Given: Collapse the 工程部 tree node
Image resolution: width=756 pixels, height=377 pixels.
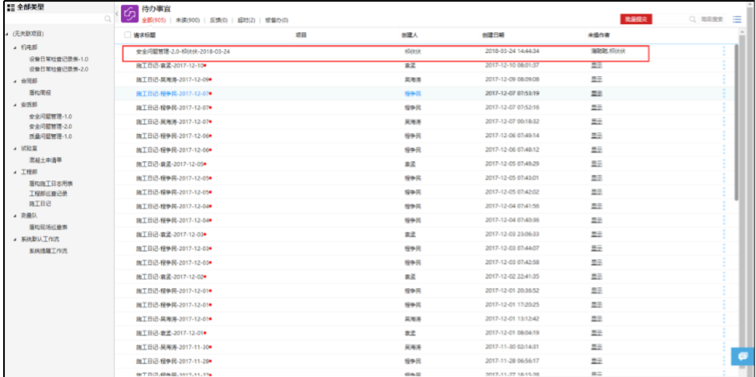Looking at the screenshot, I should 15,171.
